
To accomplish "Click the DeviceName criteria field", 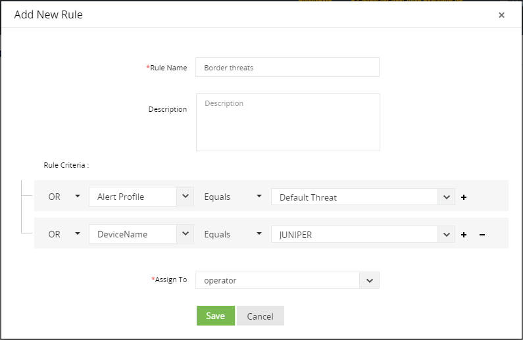I will (x=133, y=234).
